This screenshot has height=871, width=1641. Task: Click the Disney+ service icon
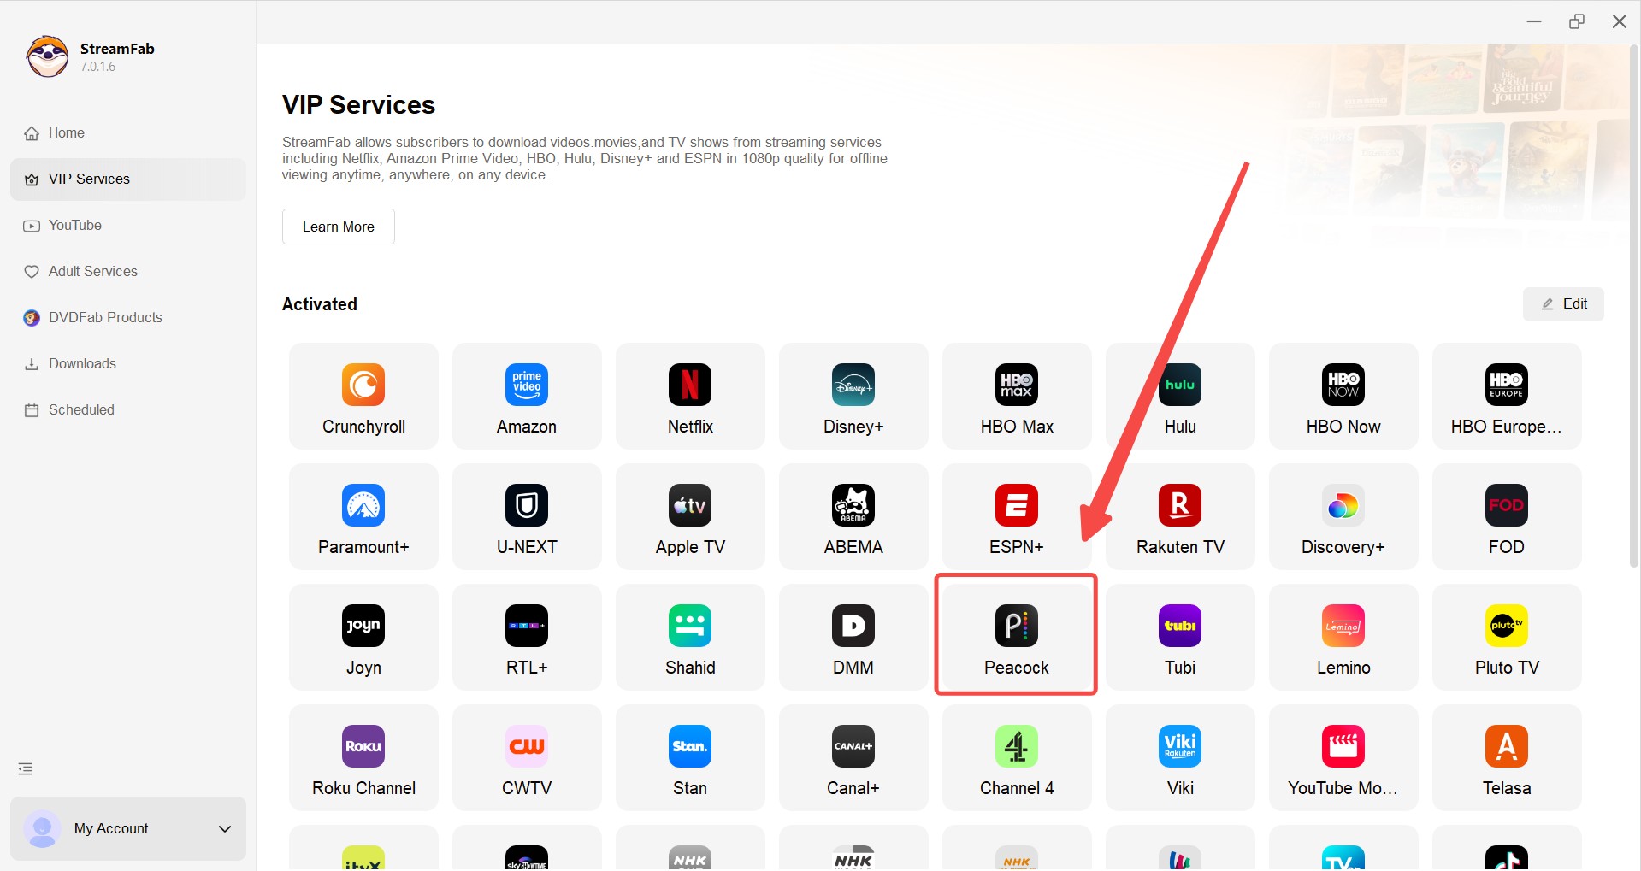point(853,397)
